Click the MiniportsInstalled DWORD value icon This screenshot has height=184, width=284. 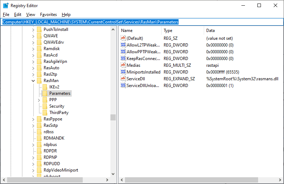click(x=123, y=72)
